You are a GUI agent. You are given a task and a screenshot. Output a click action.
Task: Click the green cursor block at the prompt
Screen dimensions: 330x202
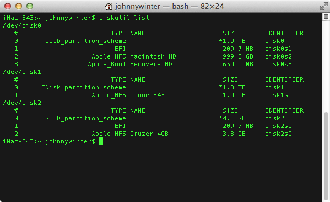(101, 141)
